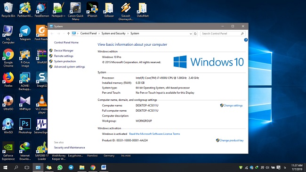This screenshot has width=306, height=172.
Task: Select the Google Chrome desktop icon
Action: click(8, 58)
